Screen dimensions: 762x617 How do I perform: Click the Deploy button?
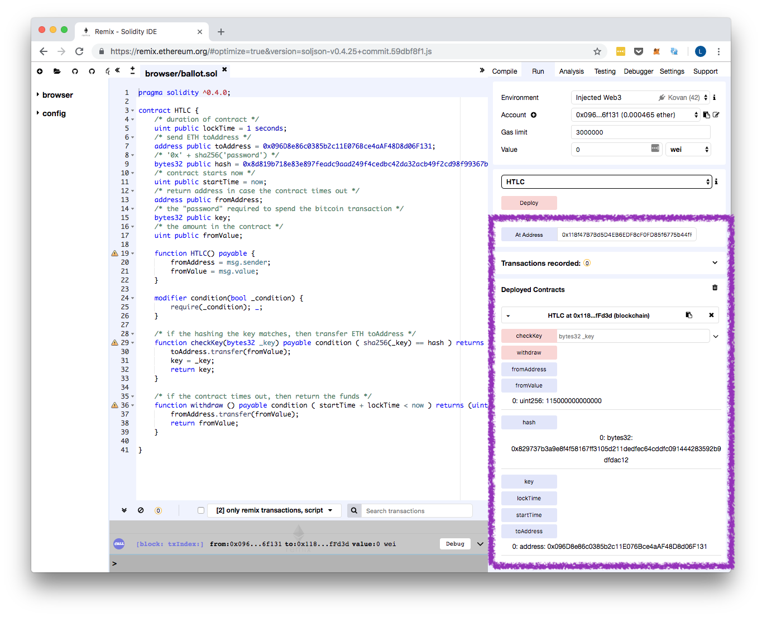coord(529,203)
